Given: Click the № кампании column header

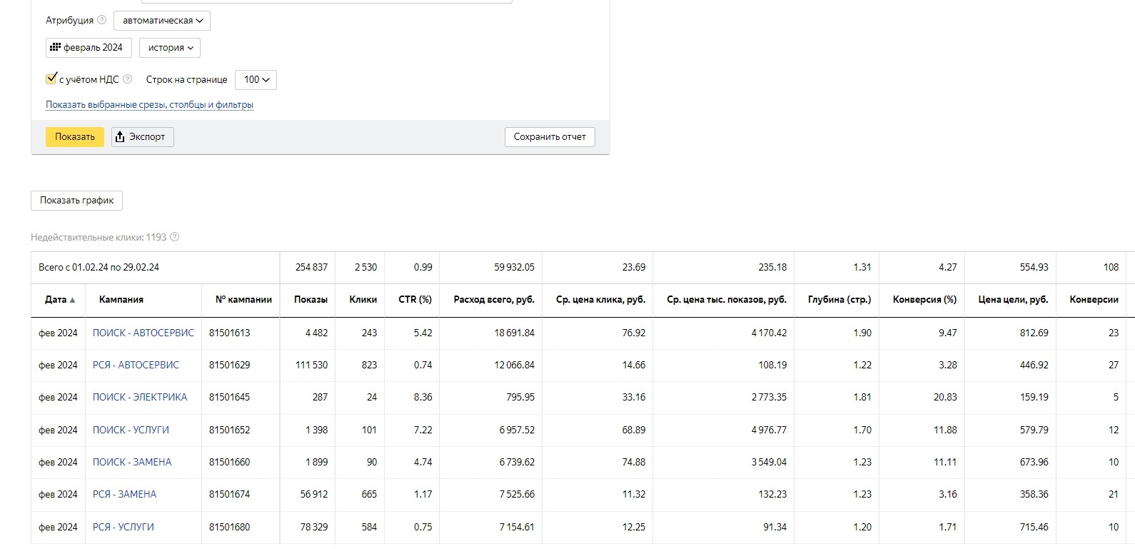Looking at the screenshot, I should pyautogui.click(x=243, y=300).
